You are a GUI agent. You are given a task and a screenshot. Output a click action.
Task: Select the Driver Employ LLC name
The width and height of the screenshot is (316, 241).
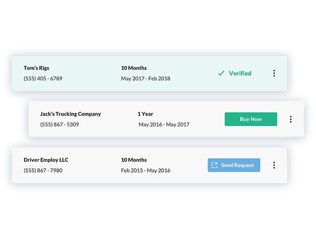pyautogui.click(x=46, y=160)
